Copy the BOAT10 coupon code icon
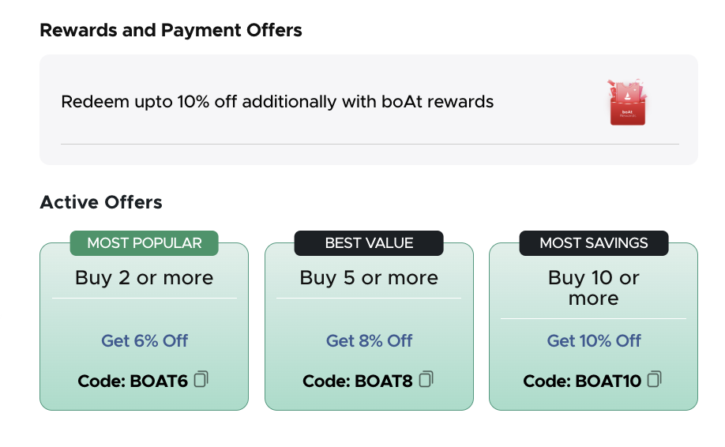Image resolution: width=725 pixels, height=447 pixels. [654, 380]
